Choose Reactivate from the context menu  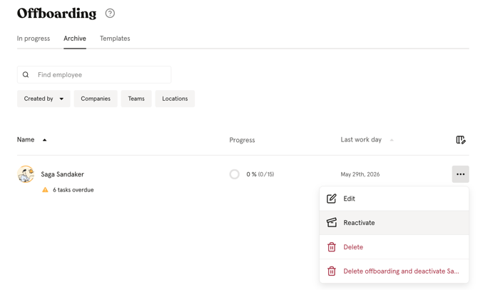394,223
